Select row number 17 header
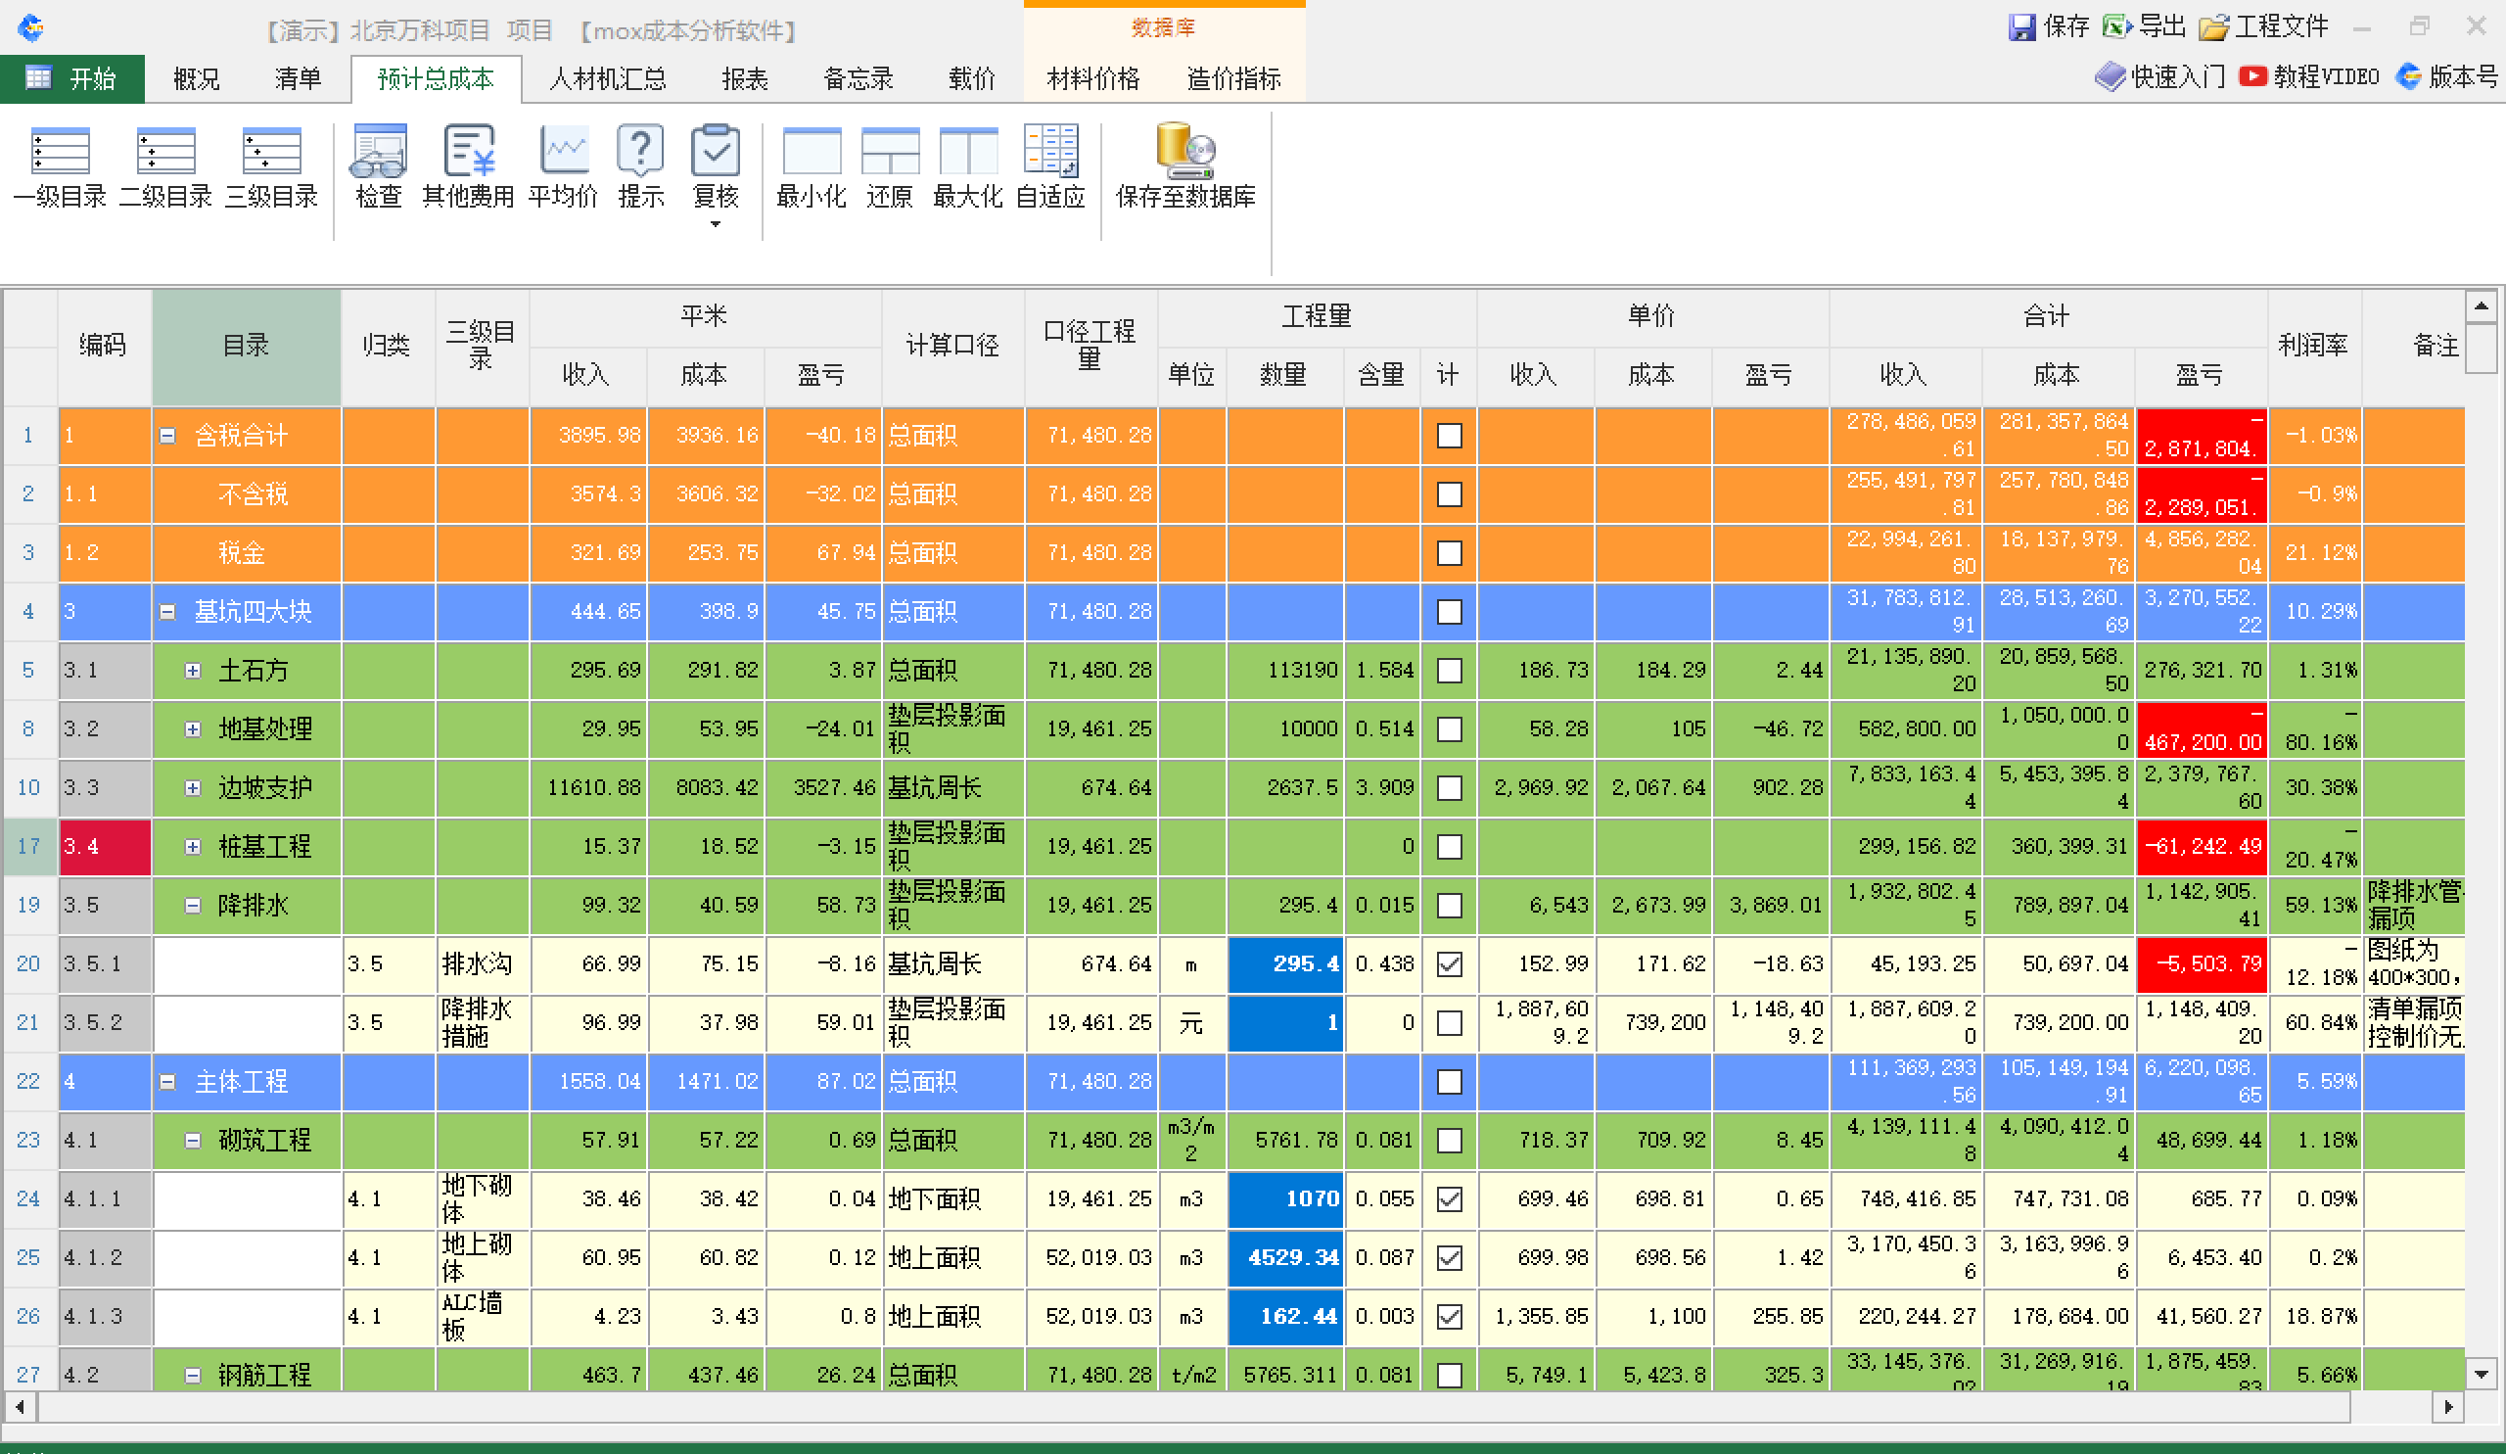Viewport: 2506px width, 1454px height. pyautogui.click(x=28, y=846)
